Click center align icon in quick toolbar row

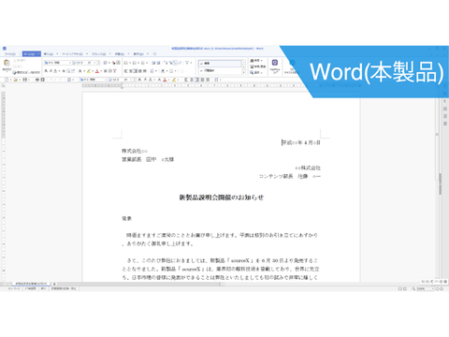pyautogui.click(x=192, y=80)
